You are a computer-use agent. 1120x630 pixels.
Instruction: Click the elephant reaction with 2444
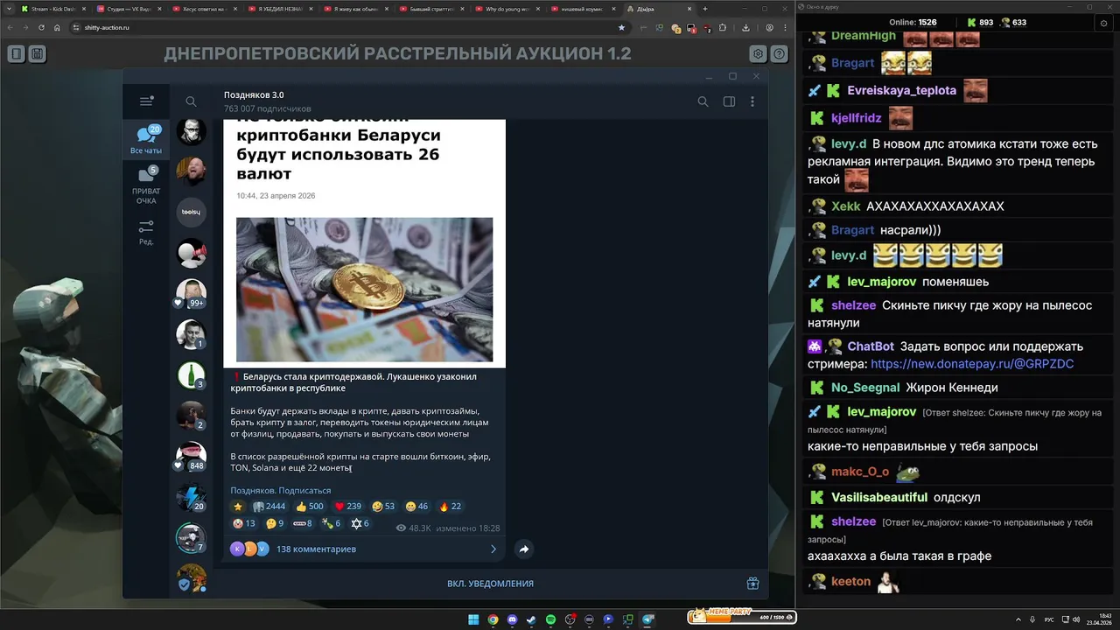pyautogui.click(x=269, y=507)
